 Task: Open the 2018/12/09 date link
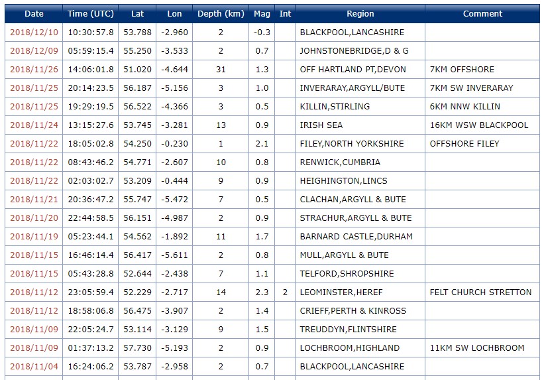[x=34, y=51]
